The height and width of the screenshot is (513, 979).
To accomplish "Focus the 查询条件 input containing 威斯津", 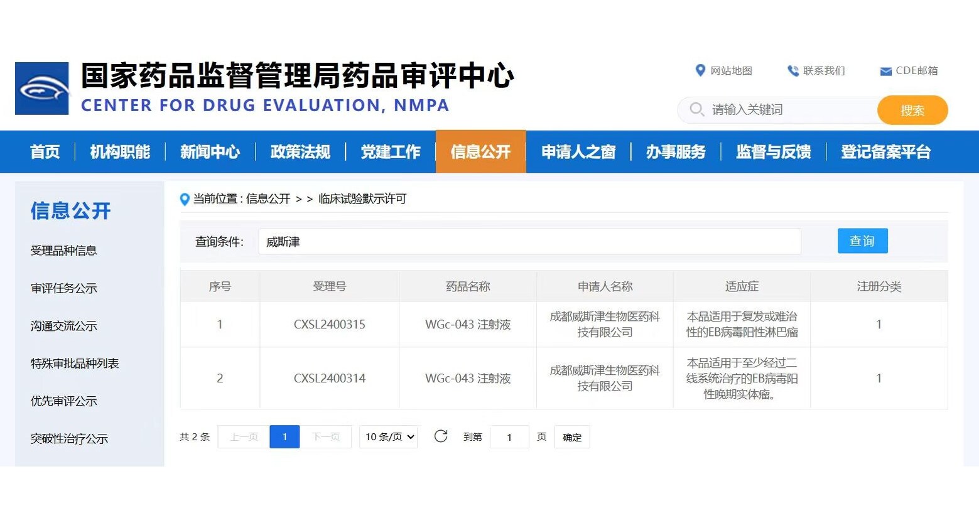I will tap(529, 242).
